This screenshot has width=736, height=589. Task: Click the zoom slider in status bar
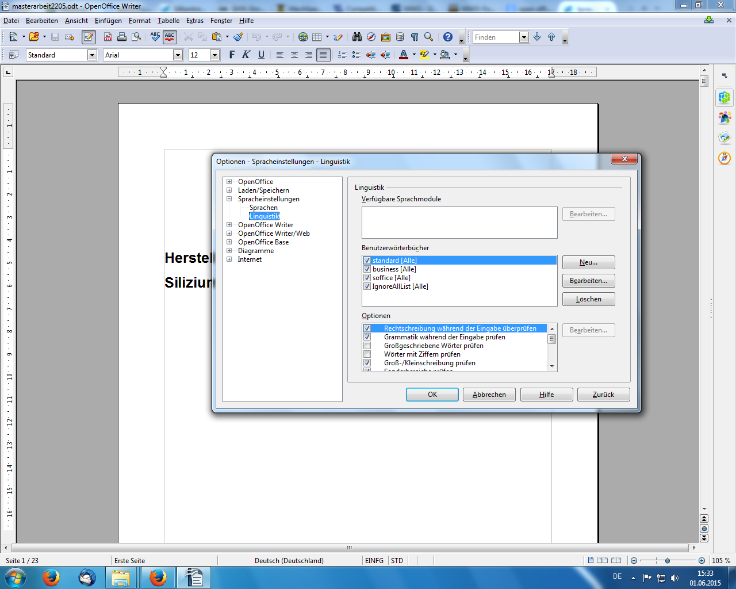coord(668,560)
